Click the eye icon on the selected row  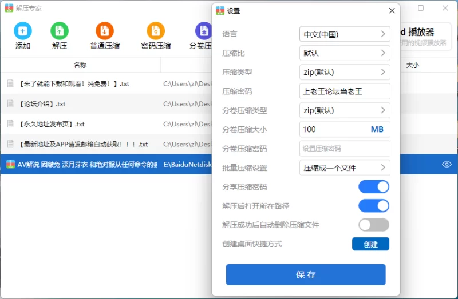click(x=447, y=164)
